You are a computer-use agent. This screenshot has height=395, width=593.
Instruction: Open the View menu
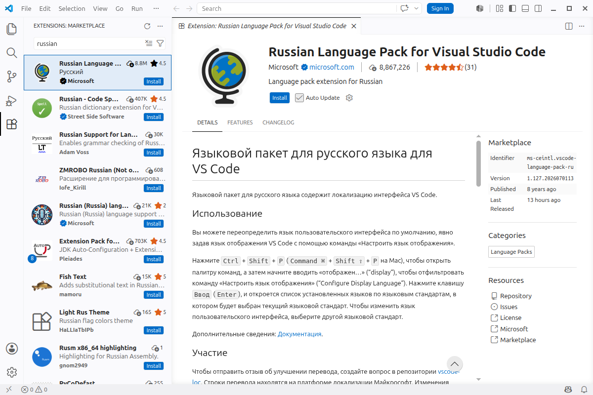click(100, 8)
